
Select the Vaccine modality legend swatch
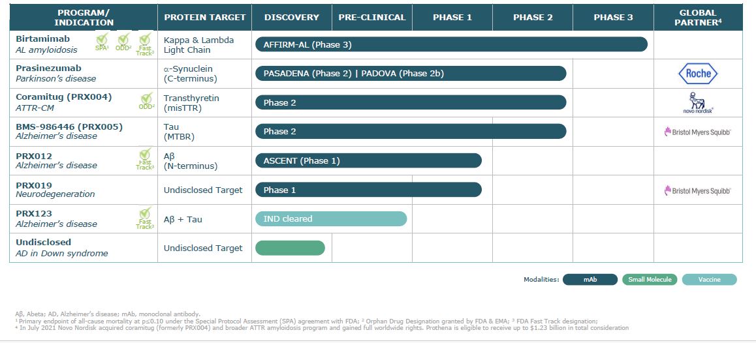coord(709,280)
